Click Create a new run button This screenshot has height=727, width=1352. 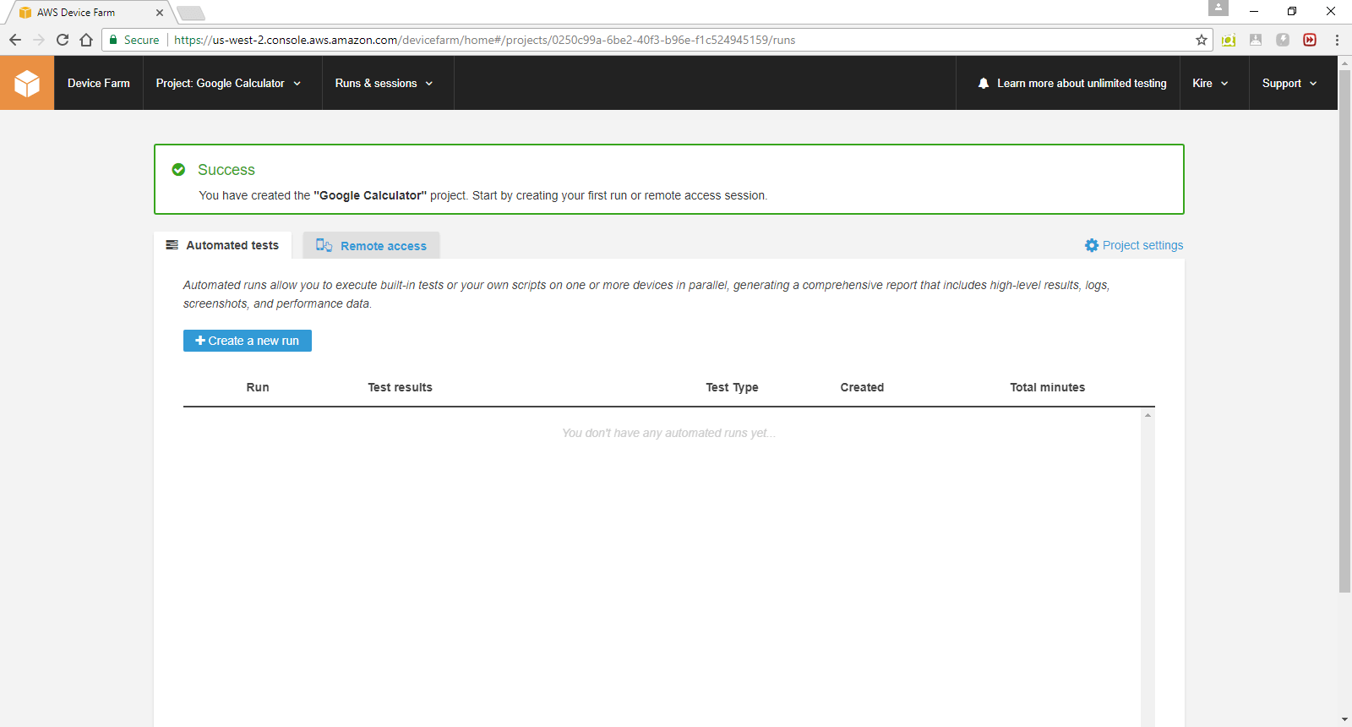click(248, 341)
